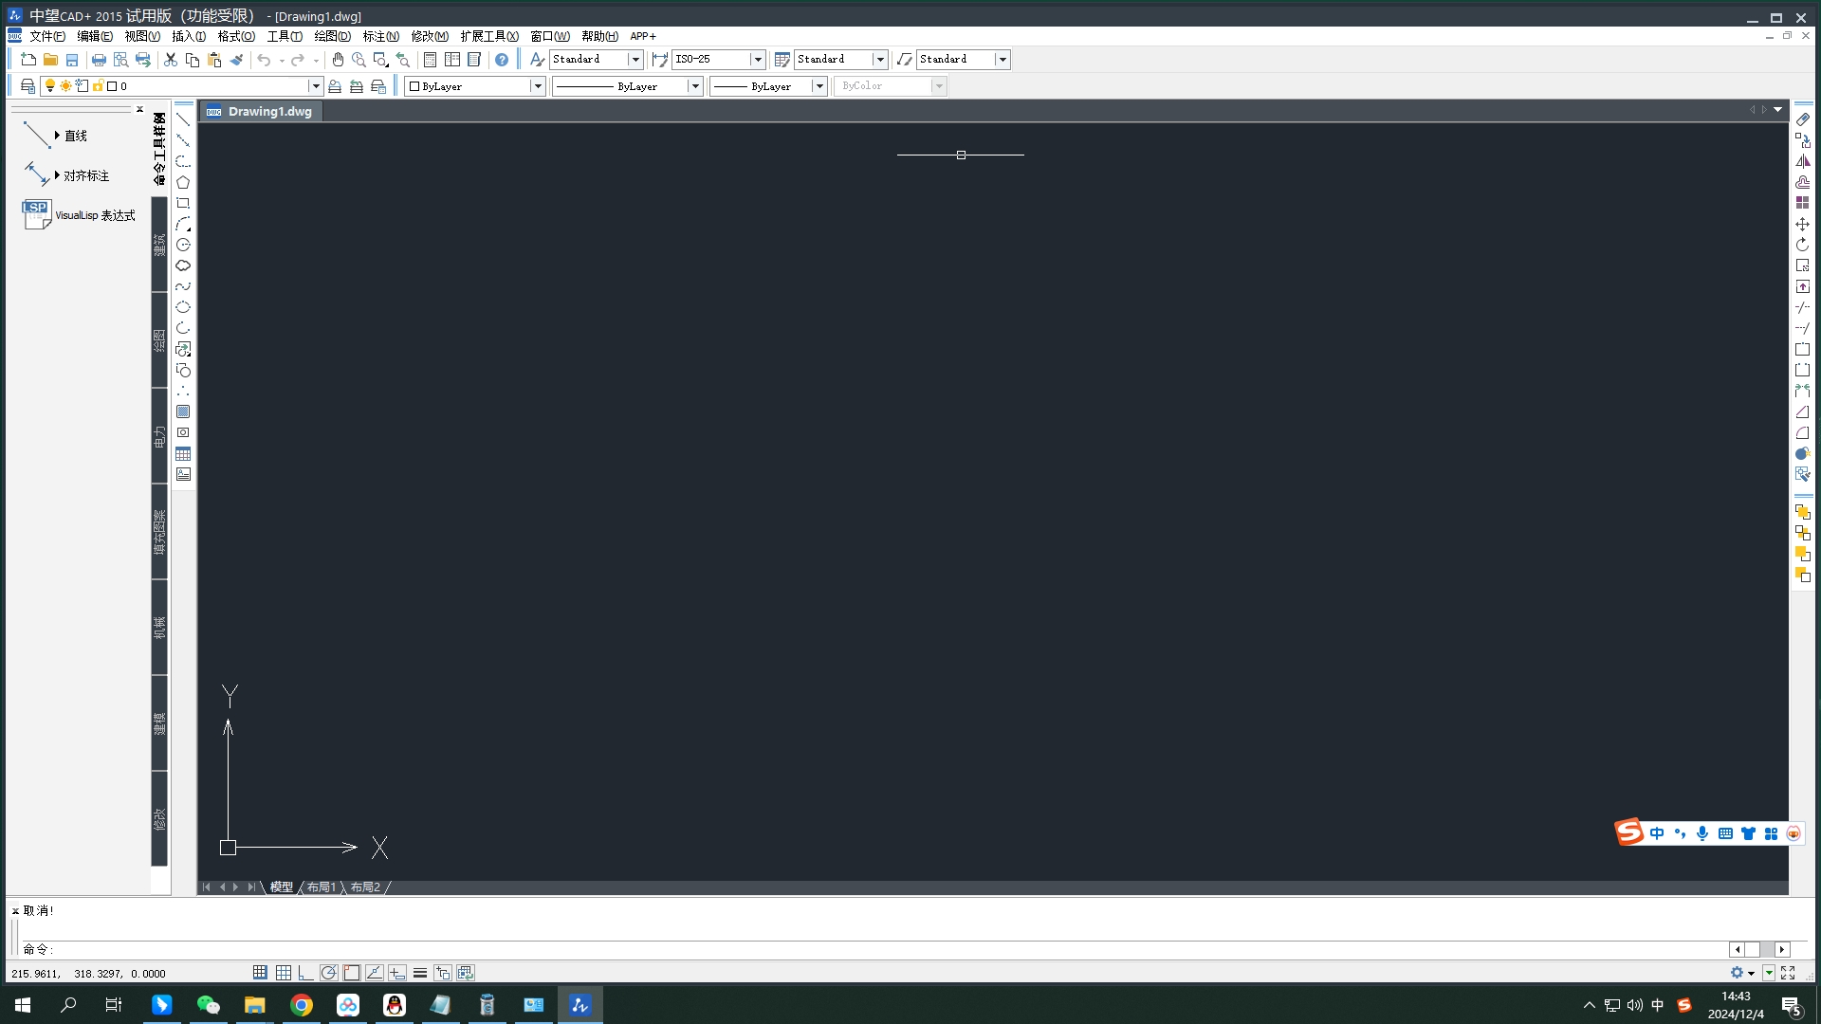Click the Pan hand tool icon
This screenshot has height=1024, width=1821.
[338, 60]
